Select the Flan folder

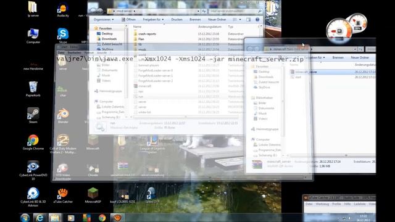point(141,39)
